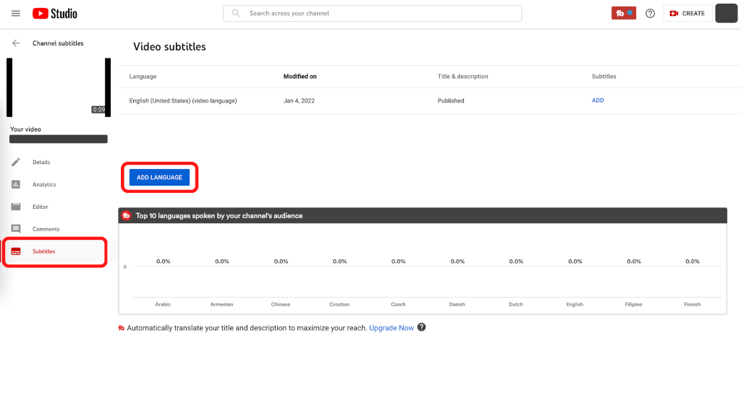Click the Comments speech bubble icon

[x=16, y=229]
